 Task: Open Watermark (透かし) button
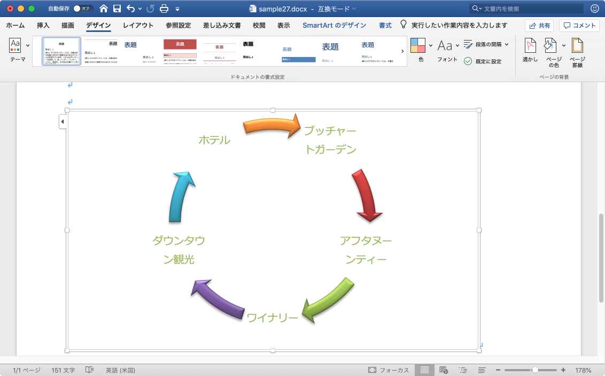coord(530,50)
